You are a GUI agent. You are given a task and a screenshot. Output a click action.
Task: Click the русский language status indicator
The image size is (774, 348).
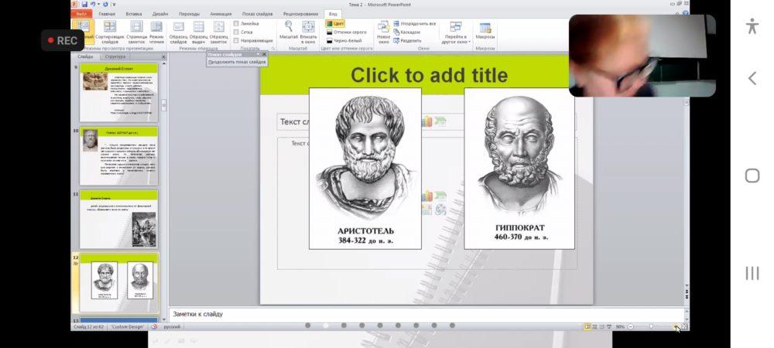pos(172,327)
